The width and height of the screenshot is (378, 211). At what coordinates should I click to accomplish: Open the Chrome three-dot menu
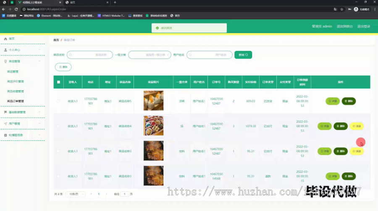coord(375,9)
